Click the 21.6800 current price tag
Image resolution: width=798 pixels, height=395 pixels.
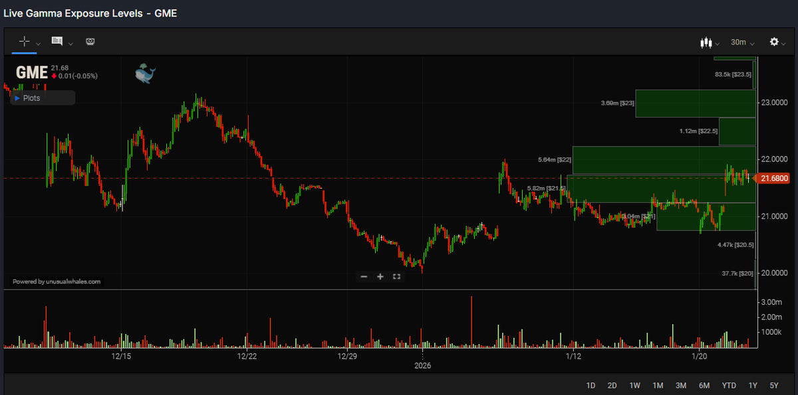coord(774,178)
